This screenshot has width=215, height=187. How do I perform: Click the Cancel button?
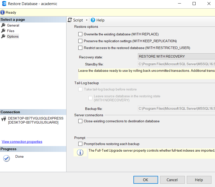tap(172, 180)
